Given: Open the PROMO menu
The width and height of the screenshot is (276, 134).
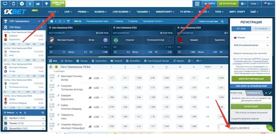Looking at the screenshot, I should 83,12.
